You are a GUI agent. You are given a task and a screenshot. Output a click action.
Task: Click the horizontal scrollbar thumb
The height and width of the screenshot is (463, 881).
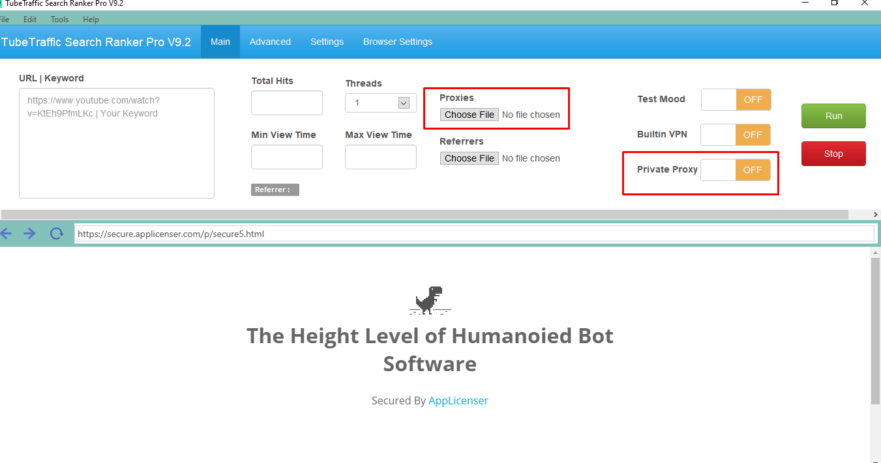point(425,214)
